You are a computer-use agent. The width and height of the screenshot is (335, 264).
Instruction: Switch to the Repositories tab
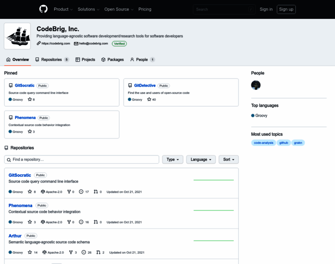click(x=52, y=59)
